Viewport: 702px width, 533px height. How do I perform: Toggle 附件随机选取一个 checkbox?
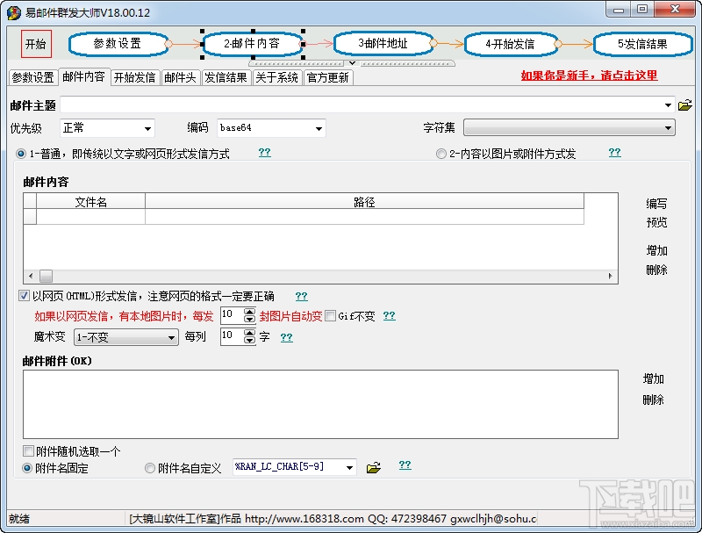coord(28,450)
